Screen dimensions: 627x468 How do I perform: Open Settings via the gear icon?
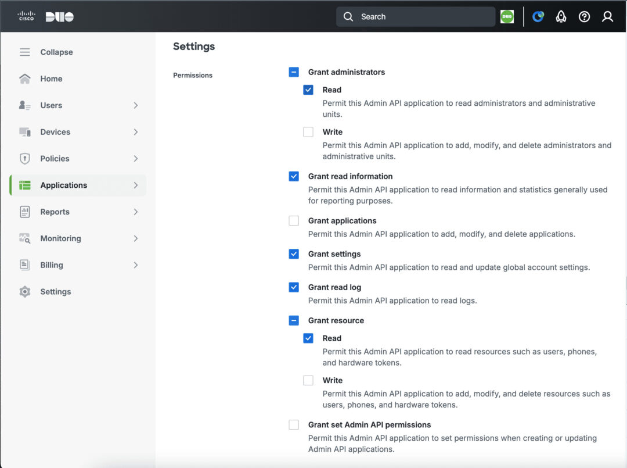(x=25, y=291)
